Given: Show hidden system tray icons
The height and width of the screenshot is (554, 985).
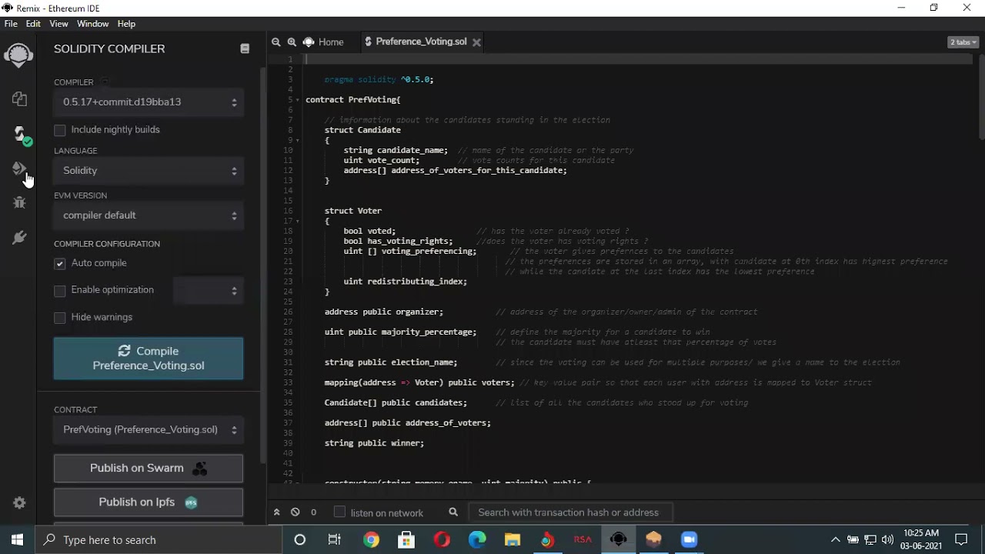Looking at the screenshot, I should pos(836,539).
